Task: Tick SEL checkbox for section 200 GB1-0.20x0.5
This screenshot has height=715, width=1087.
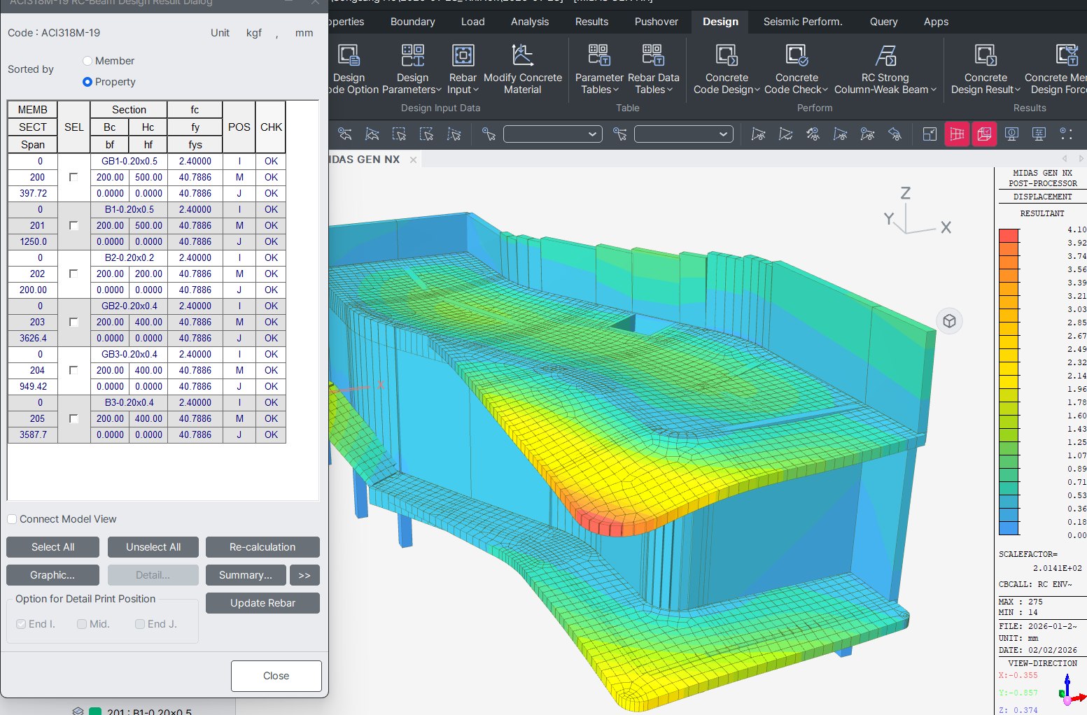Action: pos(73,177)
